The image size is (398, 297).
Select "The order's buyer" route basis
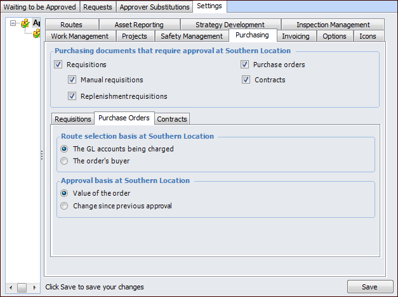(64, 161)
